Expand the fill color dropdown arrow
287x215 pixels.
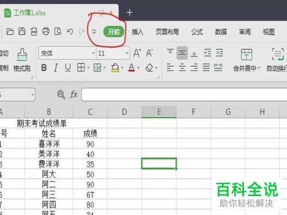(x=122, y=68)
